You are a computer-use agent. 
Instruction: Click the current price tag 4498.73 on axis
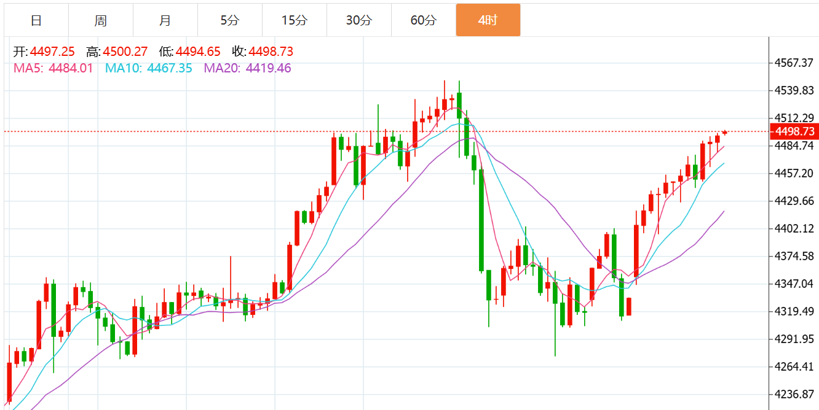[794, 131]
